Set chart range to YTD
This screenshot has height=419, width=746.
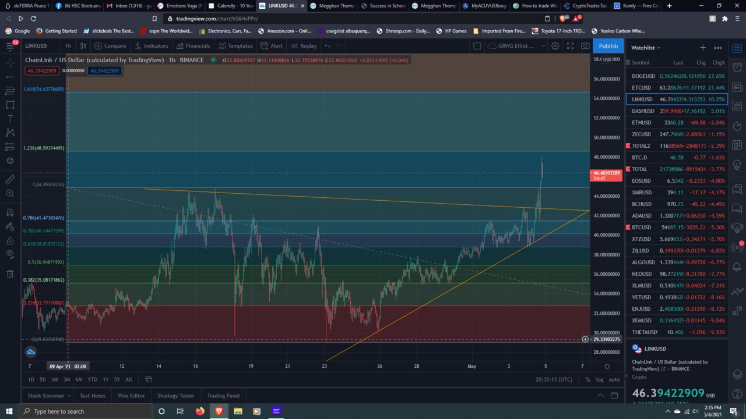(92, 379)
